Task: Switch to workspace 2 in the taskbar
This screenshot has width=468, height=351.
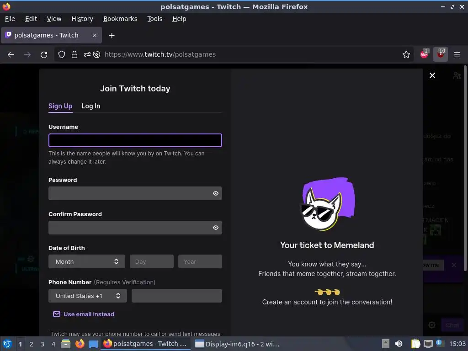Action: (x=32, y=344)
